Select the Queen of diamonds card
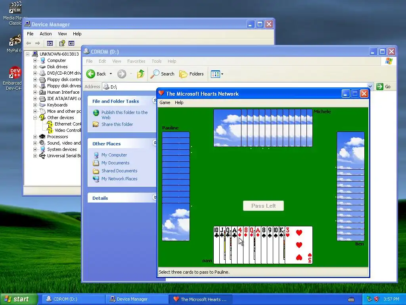This screenshot has width=406, height=305. click(252, 245)
